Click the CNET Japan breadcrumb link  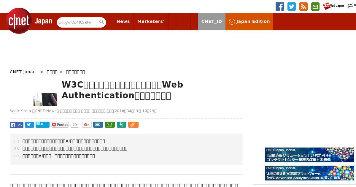click(x=23, y=72)
